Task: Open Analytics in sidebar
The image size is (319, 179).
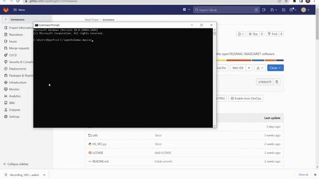Action: [x=14, y=96]
